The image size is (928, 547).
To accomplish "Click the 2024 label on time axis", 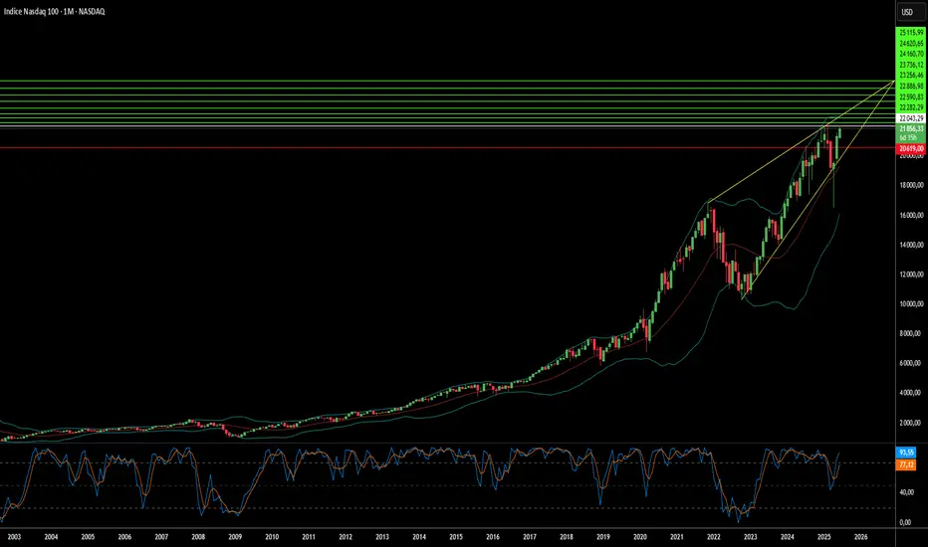I will tap(788, 537).
